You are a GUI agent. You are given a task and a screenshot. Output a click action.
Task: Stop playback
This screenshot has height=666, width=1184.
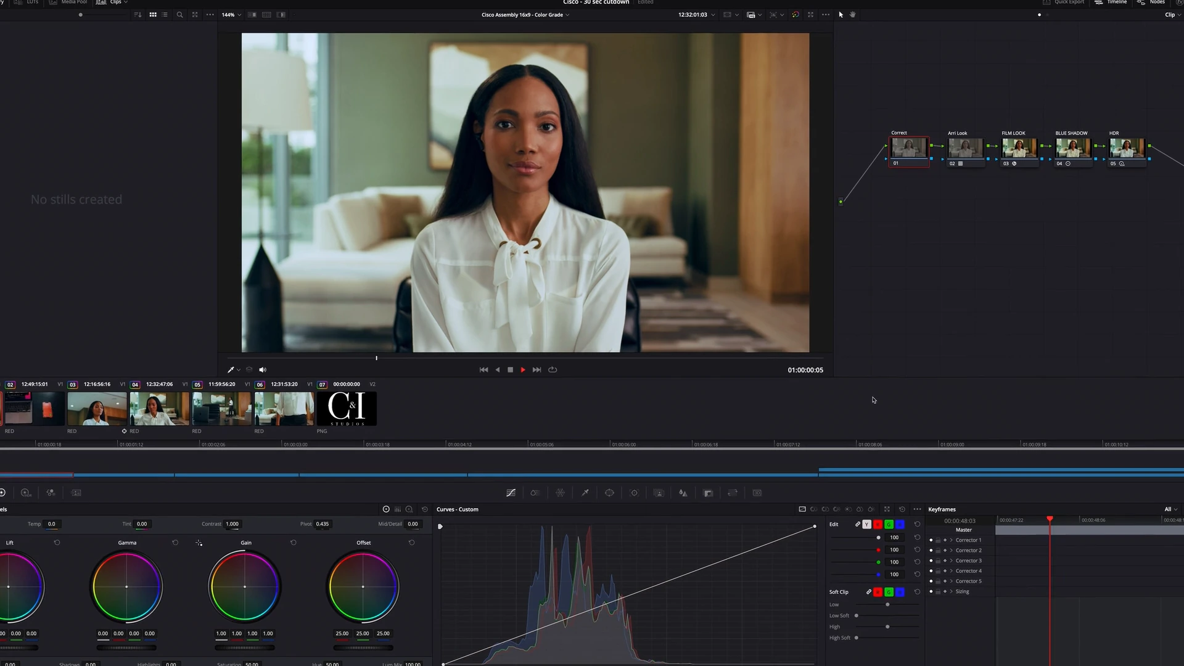tap(510, 370)
